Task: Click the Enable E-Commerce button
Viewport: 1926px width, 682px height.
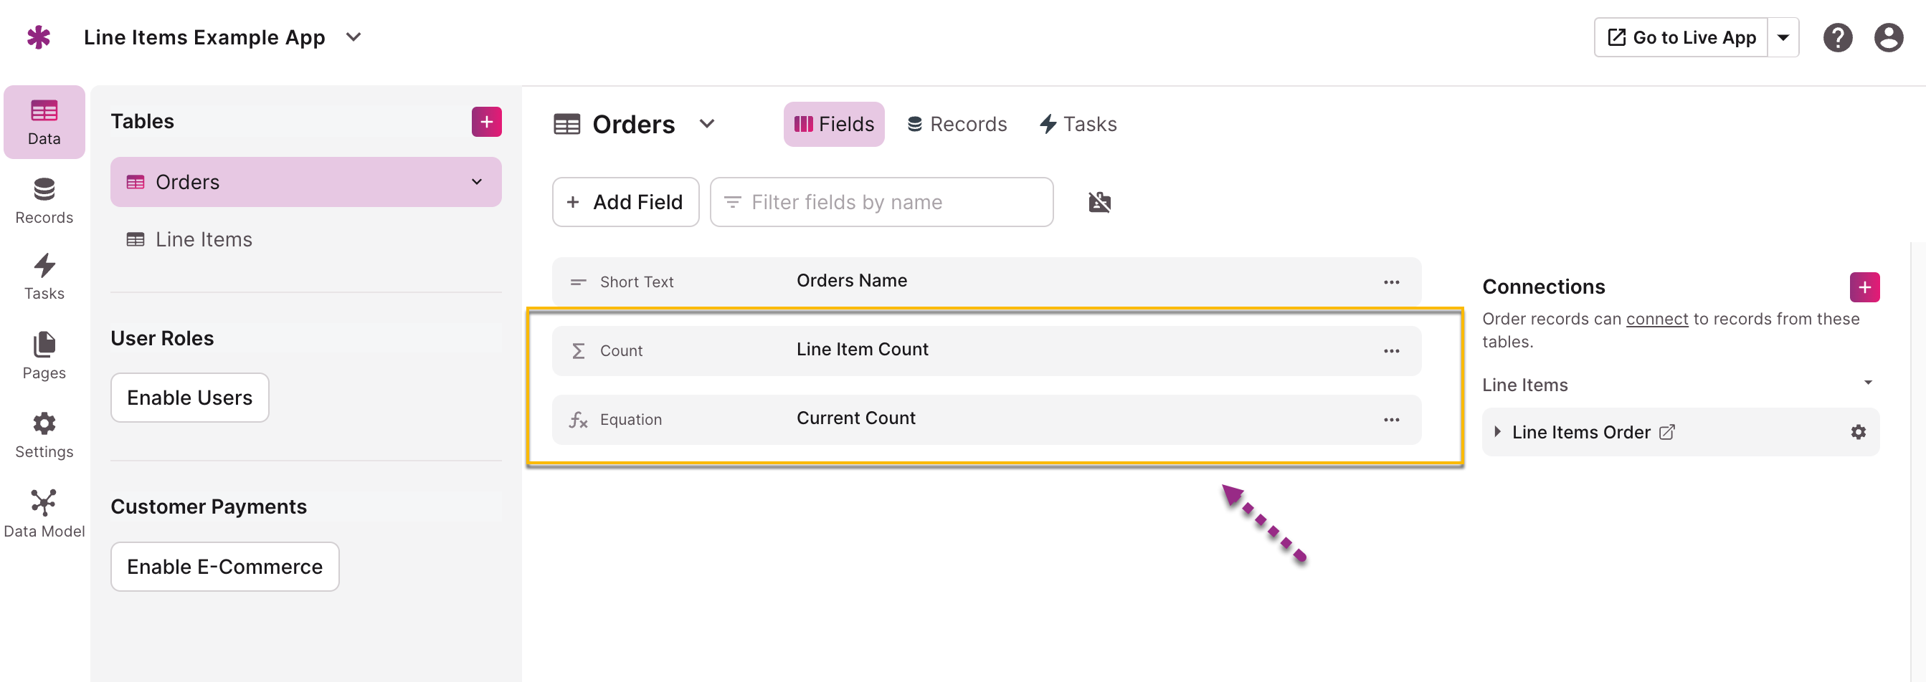Action: tap(224, 566)
